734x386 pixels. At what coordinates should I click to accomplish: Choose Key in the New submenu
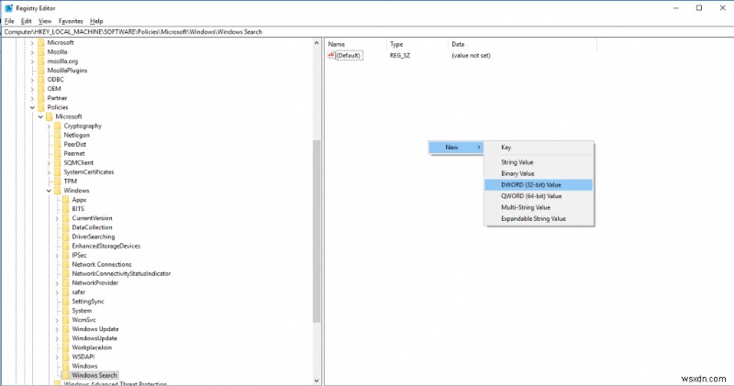539,148
